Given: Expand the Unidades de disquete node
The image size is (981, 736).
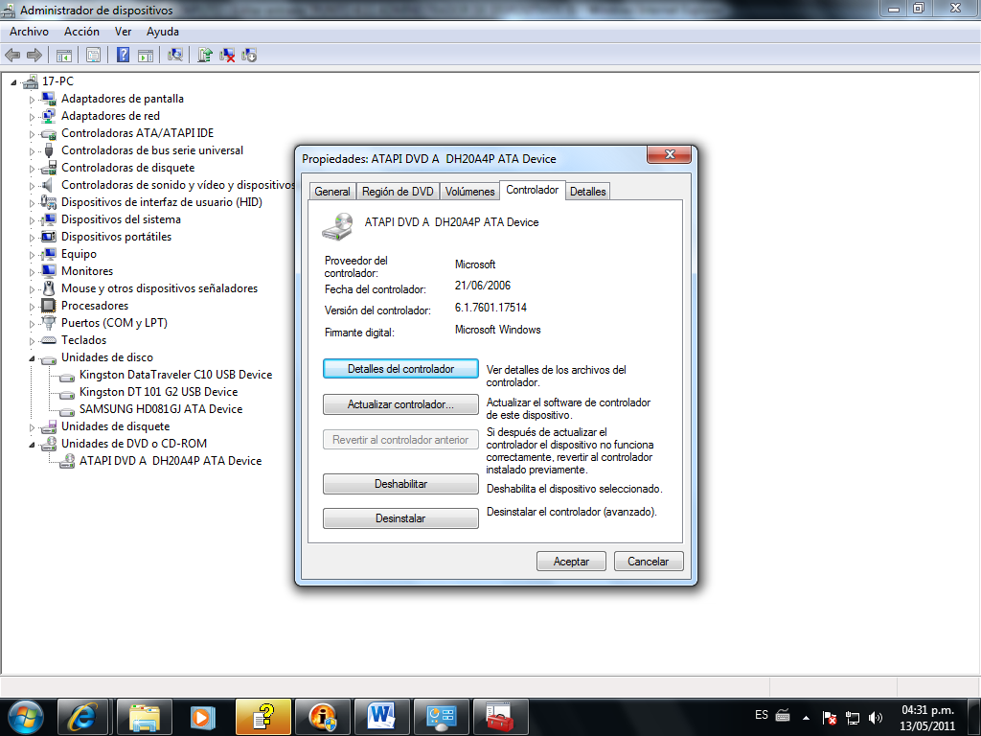Looking at the screenshot, I should (32, 427).
